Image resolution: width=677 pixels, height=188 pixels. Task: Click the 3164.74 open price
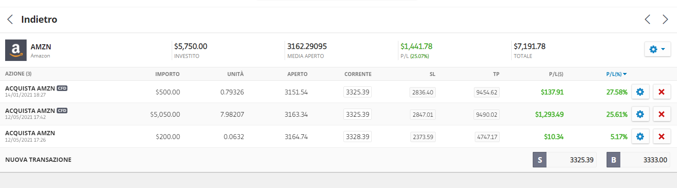tap(296, 136)
